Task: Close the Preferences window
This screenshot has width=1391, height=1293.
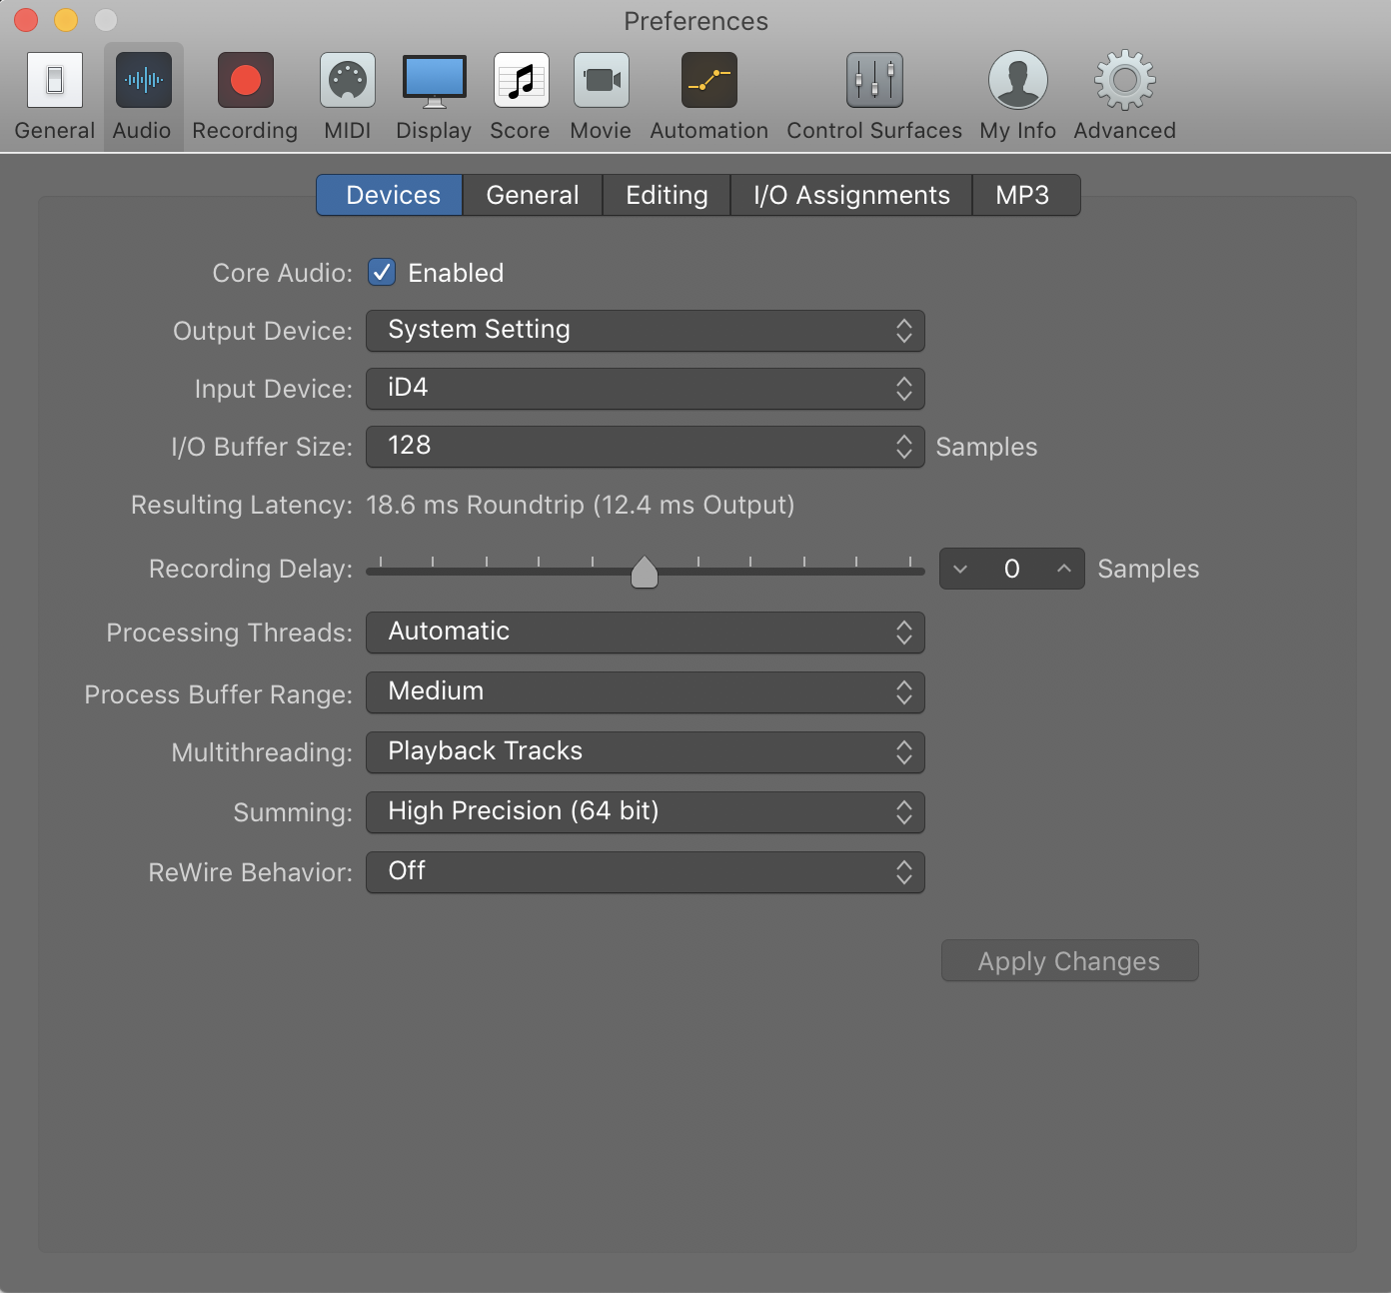Action: (26, 20)
